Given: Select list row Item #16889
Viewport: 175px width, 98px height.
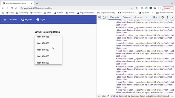Looking at the screenshot, I should click(48, 63).
